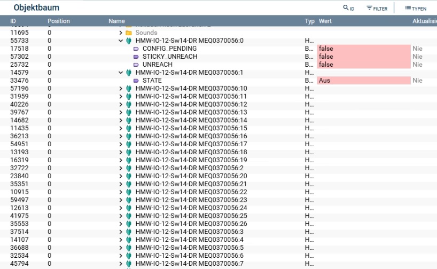Screen dimensions: 437x269
Task: Click the UNREACH datapoint icon
Action: tap(136, 65)
